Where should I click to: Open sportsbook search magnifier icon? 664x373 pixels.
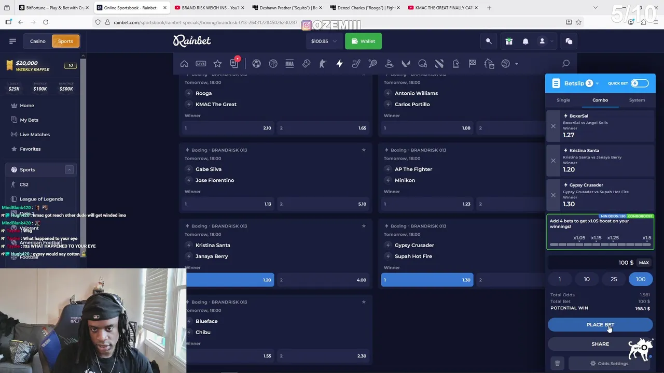[566, 64]
